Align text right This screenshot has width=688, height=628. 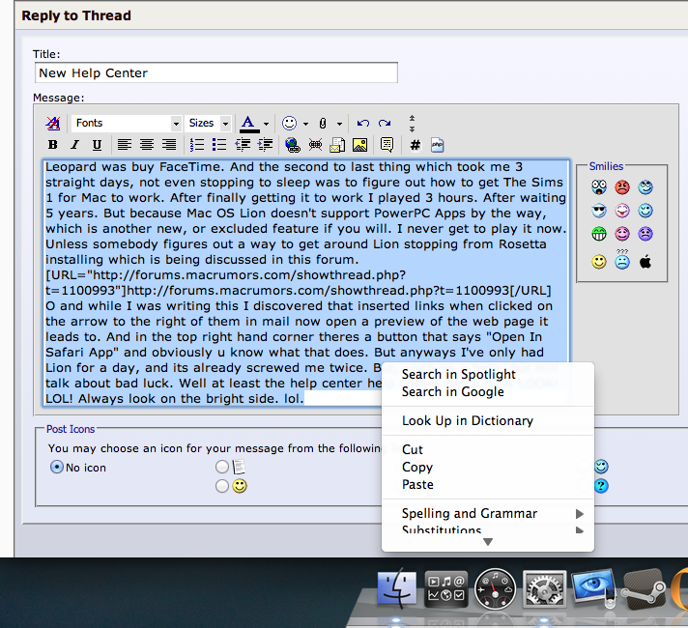coord(169,145)
